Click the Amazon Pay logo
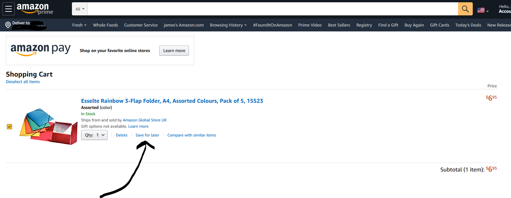Viewport: 511px width, 198px height. tap(41, 50)
